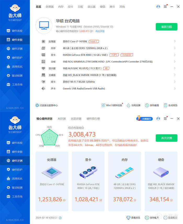The image size is (183, 224).
Task: Open 硬件防护 in the 硬件评测 window sidebar
Action: pos(15,170)
